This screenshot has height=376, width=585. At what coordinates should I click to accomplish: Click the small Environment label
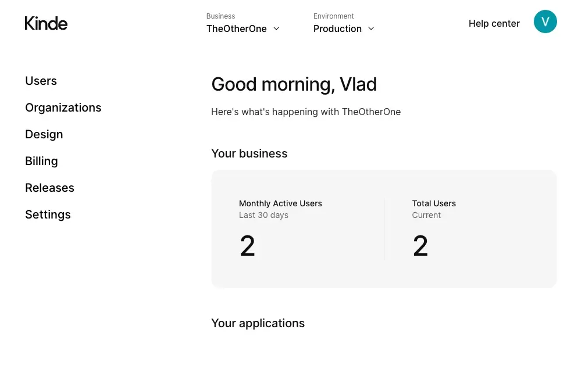[x=333, y=16]
